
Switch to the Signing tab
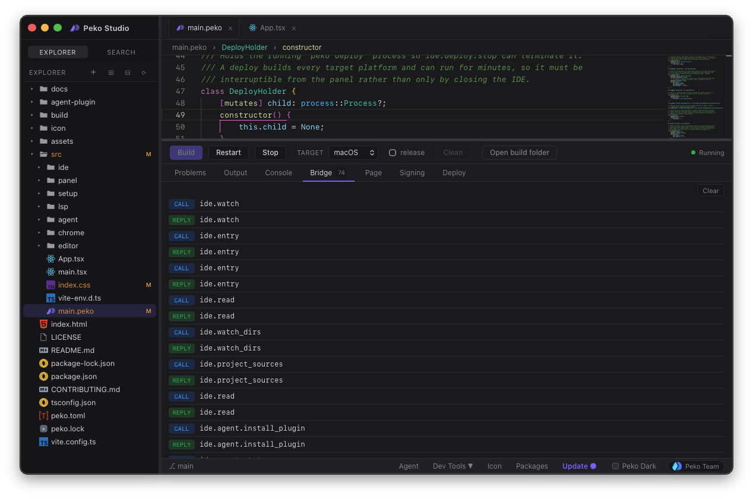click(412, 173)
